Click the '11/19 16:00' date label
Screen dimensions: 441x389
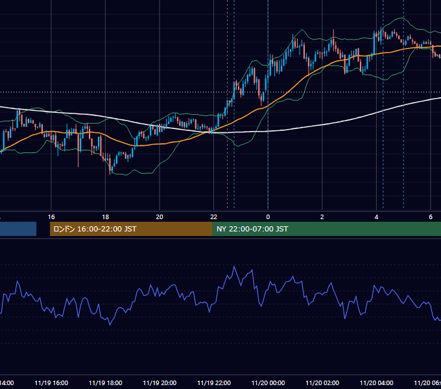tap(51, 383)
